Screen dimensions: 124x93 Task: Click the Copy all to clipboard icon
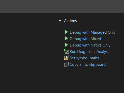(66, 64)
